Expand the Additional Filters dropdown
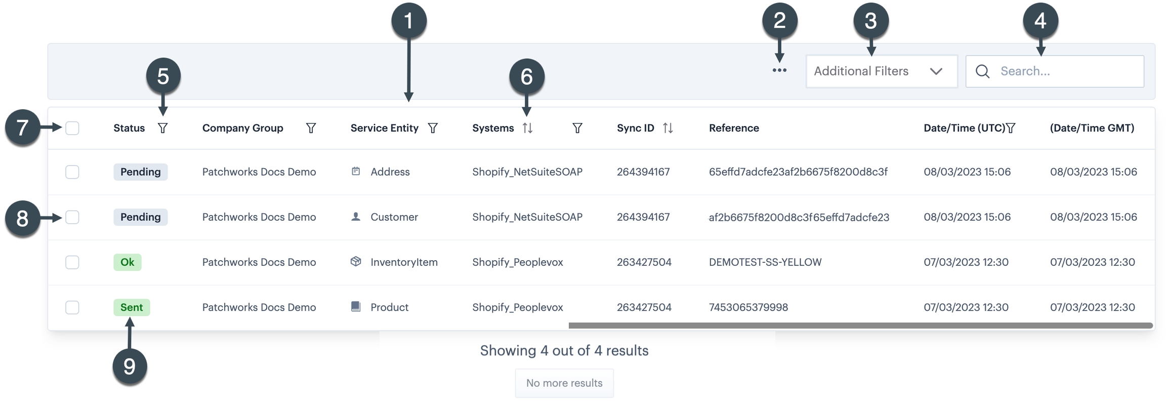Screen dimensions: 1166x406 coord(881,71)
